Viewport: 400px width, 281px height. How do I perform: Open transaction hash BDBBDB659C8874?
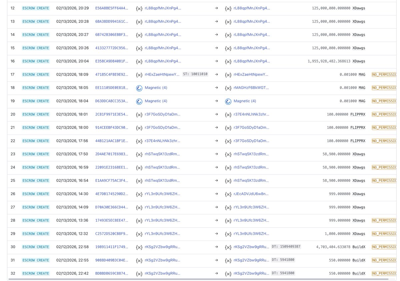click(112, 273)
